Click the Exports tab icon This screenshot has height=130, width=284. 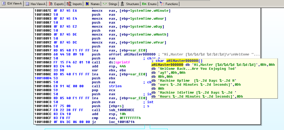coord(51,4)
